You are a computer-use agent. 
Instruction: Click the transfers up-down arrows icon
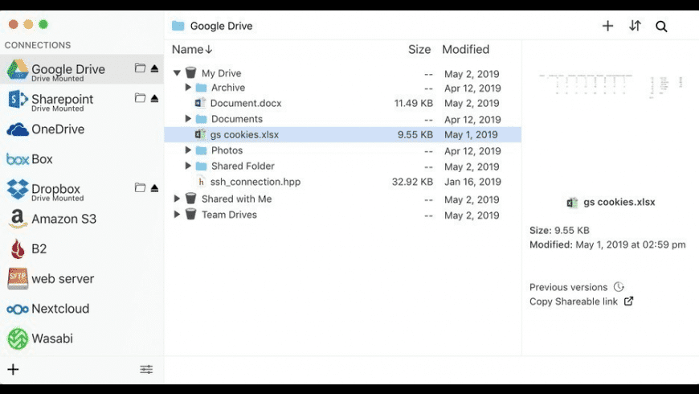point(635,26)
